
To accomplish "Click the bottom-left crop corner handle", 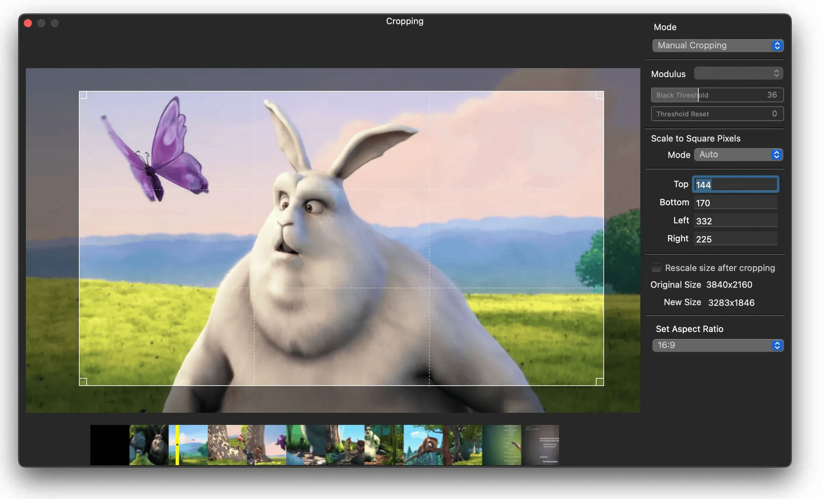I will 83,382.
